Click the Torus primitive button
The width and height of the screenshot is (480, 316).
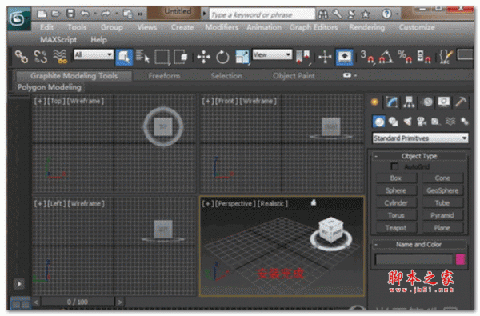point(396,215)
